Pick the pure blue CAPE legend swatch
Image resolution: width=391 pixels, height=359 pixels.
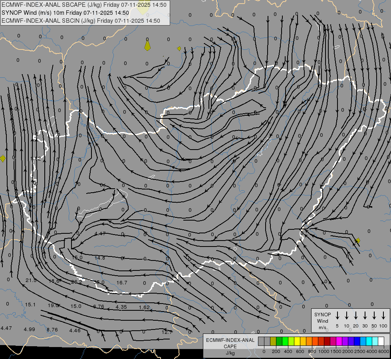point(357,341)
